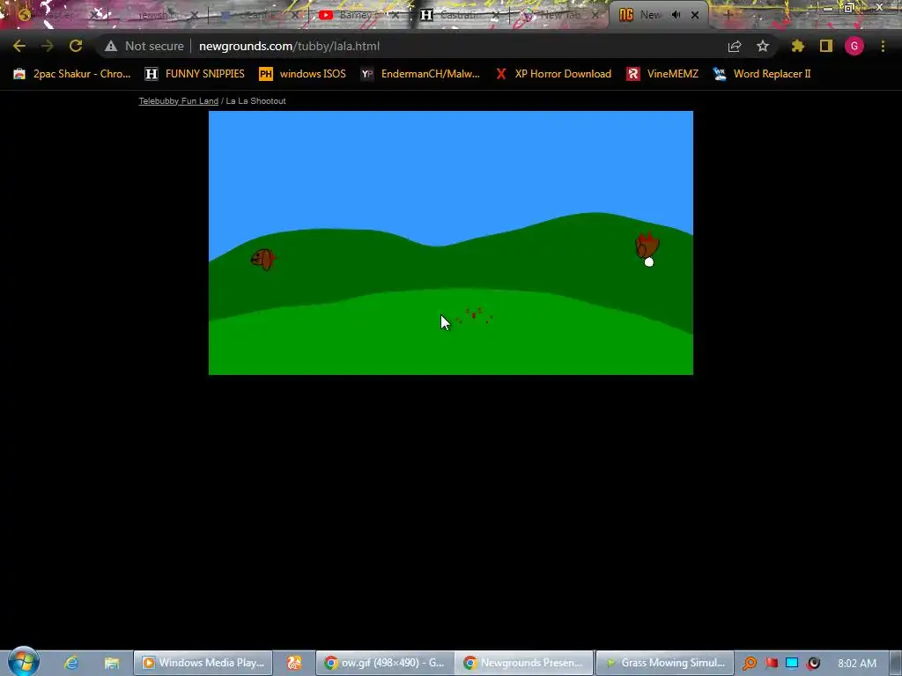Go back to the previous page
902x676 pixels.
coord(19,46)
